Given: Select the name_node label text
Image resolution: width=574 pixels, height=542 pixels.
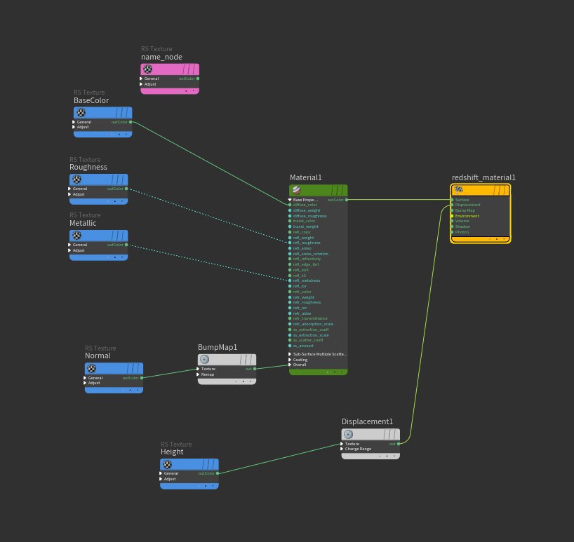Looking at the screenshot, I should point(161,57).
